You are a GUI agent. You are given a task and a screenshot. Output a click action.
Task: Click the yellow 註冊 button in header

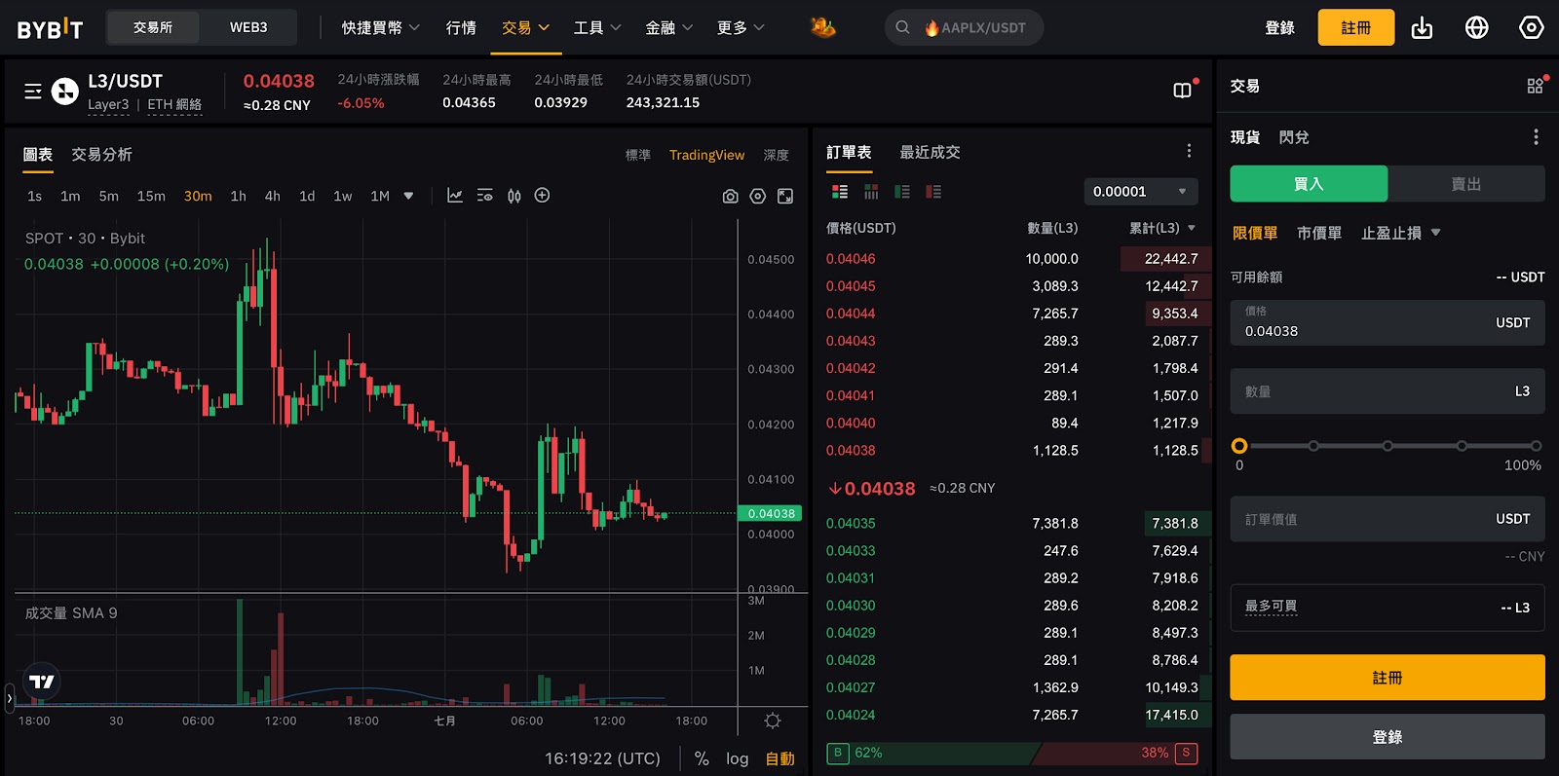click(1356, 27)
